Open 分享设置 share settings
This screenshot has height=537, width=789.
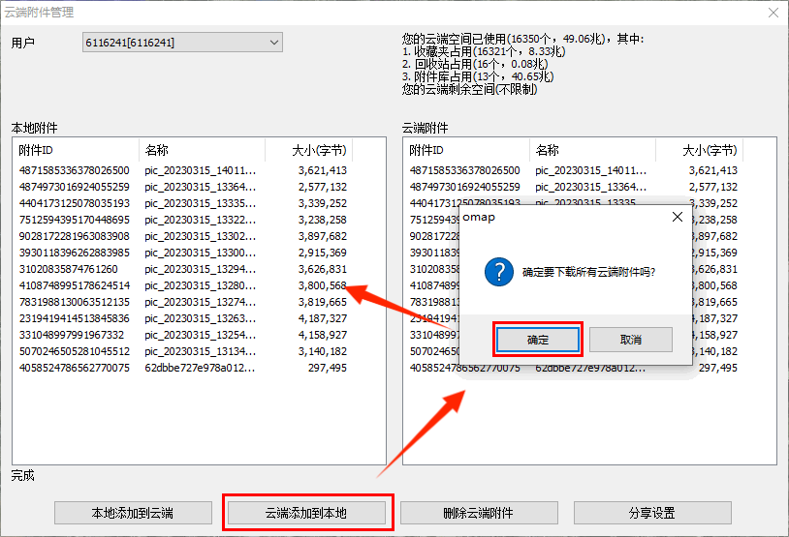click(651, 513)
